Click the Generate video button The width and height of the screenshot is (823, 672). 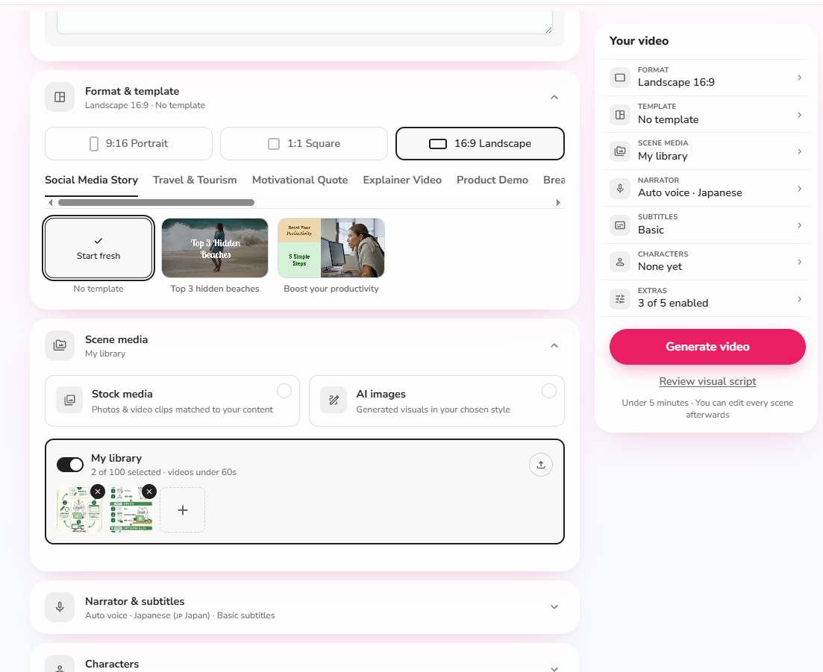coord(707,347)
